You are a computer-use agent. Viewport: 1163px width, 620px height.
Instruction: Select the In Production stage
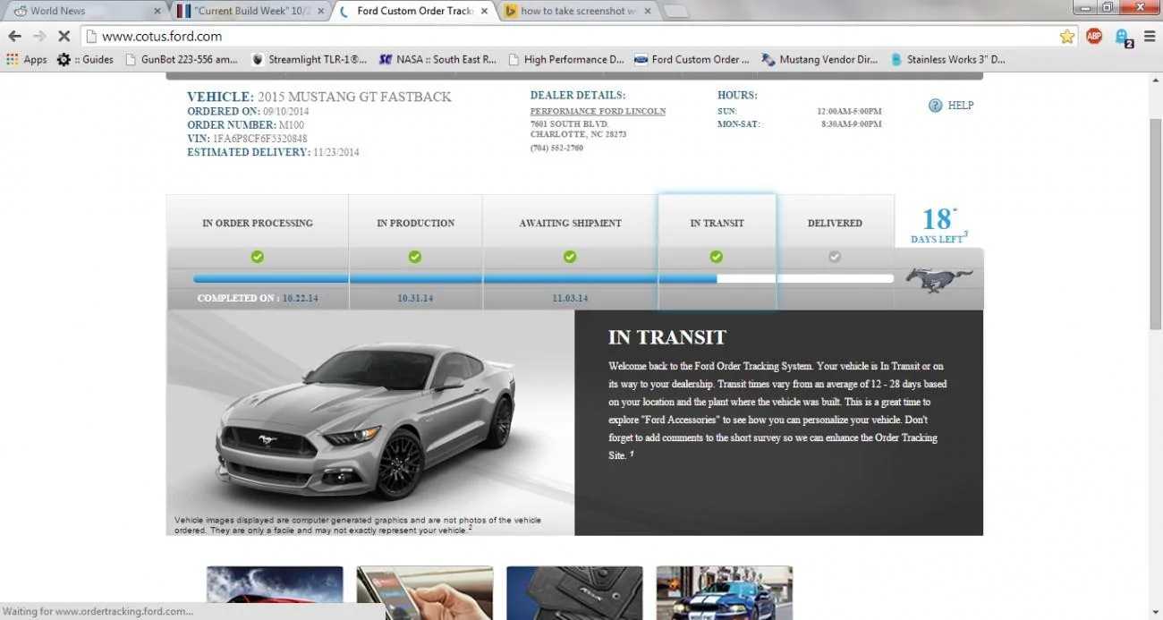point(415,223)
